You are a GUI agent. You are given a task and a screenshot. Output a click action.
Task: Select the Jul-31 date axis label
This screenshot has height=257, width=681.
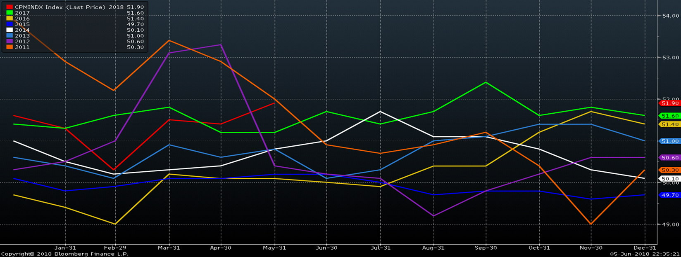[x=380, y=248]
